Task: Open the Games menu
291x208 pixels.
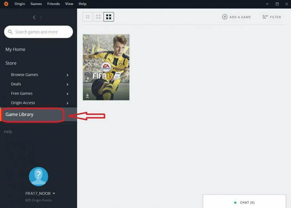Action: pos(36,4)
